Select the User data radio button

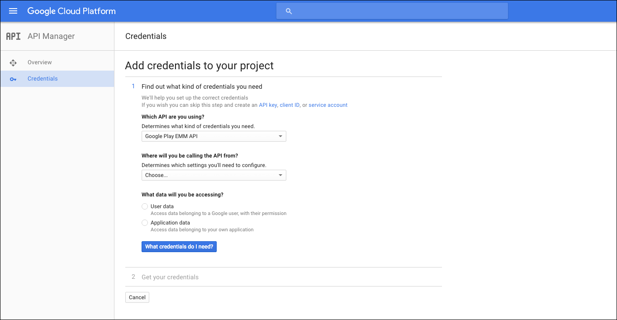[145, 206]
